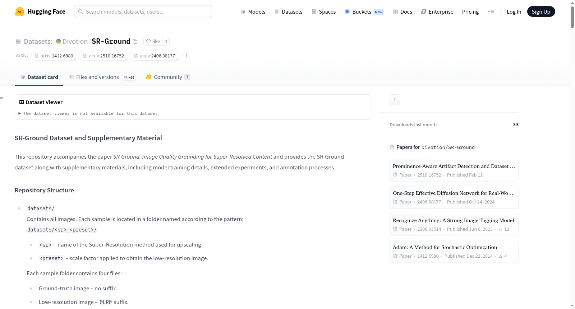The height and width of the screenshot is (309, 575).
Task: Go to Models in the top navigation
Action: click(x=253, y=11)
